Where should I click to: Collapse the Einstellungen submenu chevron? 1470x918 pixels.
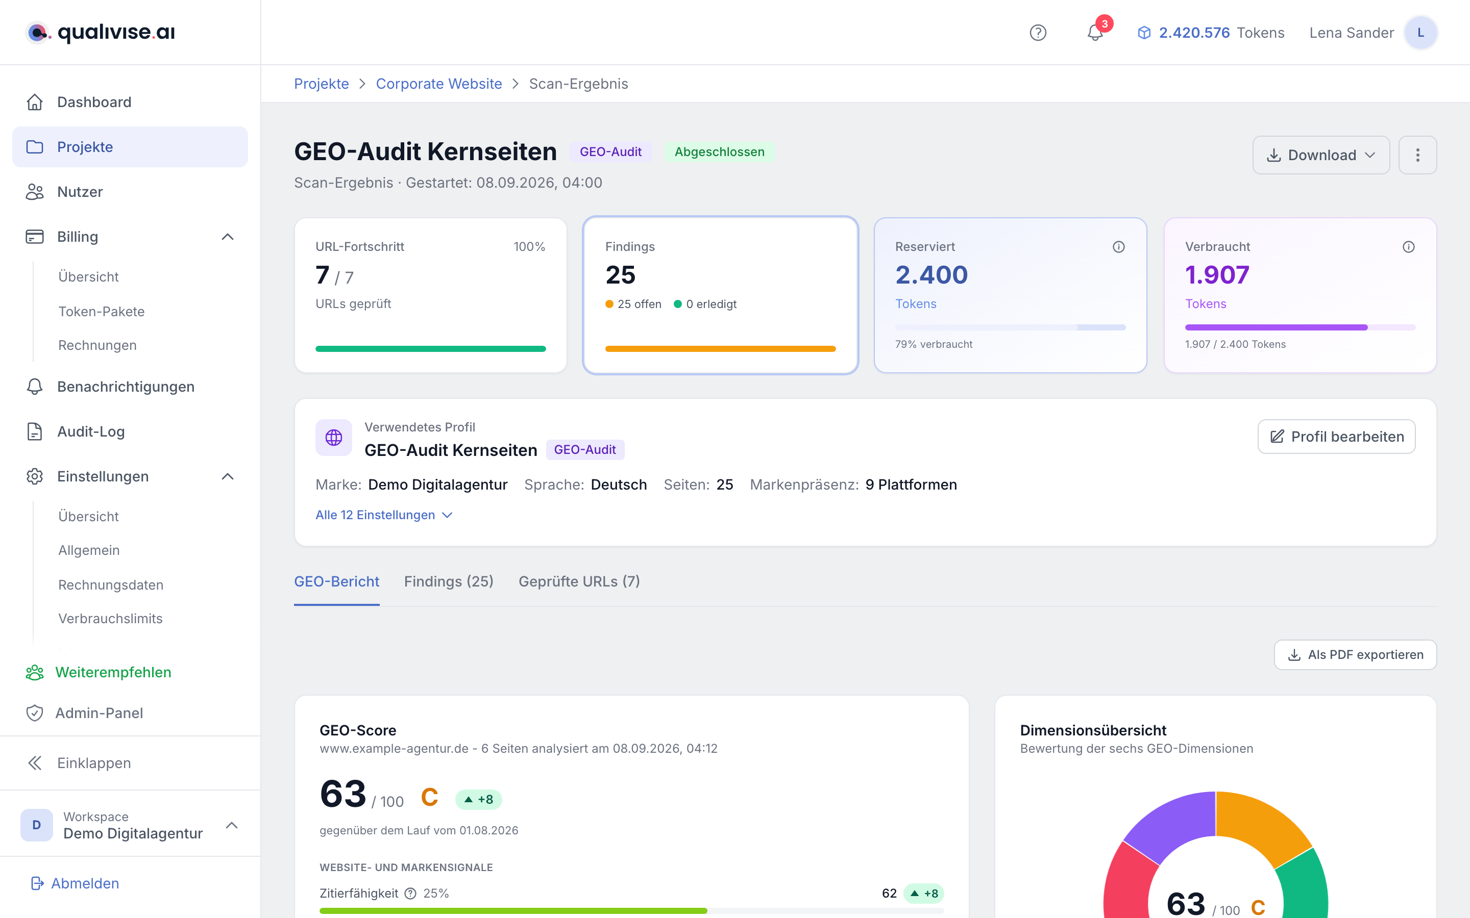[x=228, y=477]
